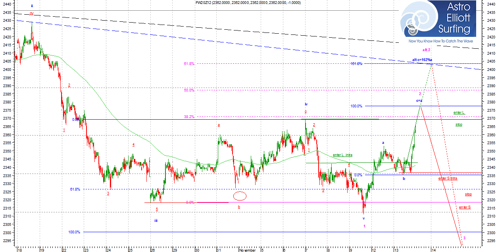Click the magenta 38.2% retracement label
The width and height of the screenshot is (496, 252).
[189, 117]
